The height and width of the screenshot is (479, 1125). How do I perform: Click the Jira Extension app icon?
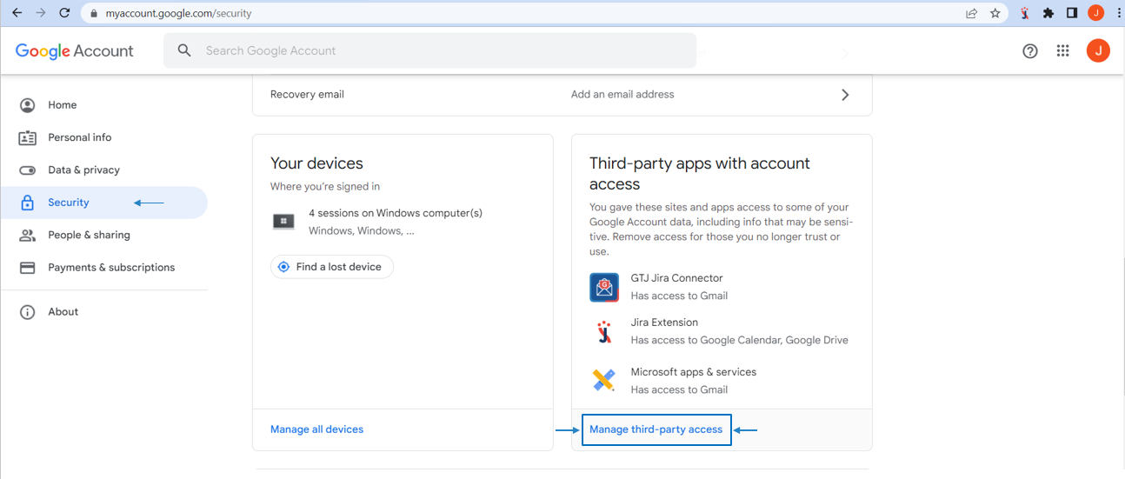(604, 331)
